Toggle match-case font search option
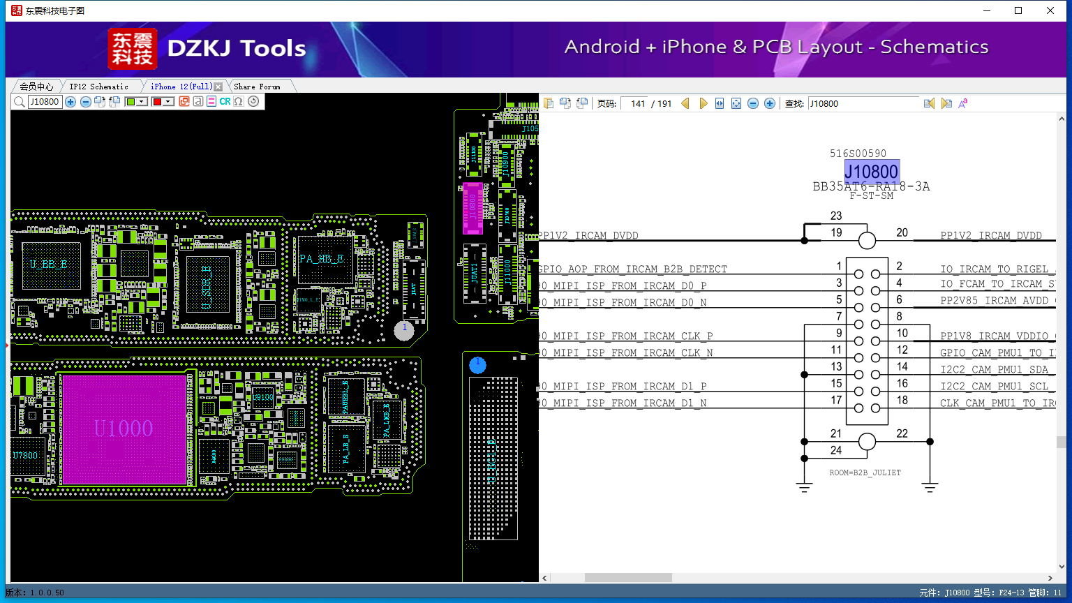1072x603 pixels. [x=963, y=103]
